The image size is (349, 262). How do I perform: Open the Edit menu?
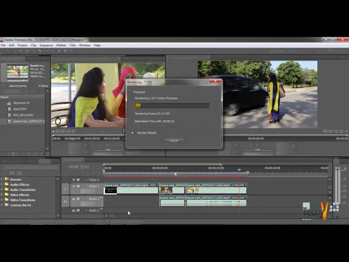[11, 45]
